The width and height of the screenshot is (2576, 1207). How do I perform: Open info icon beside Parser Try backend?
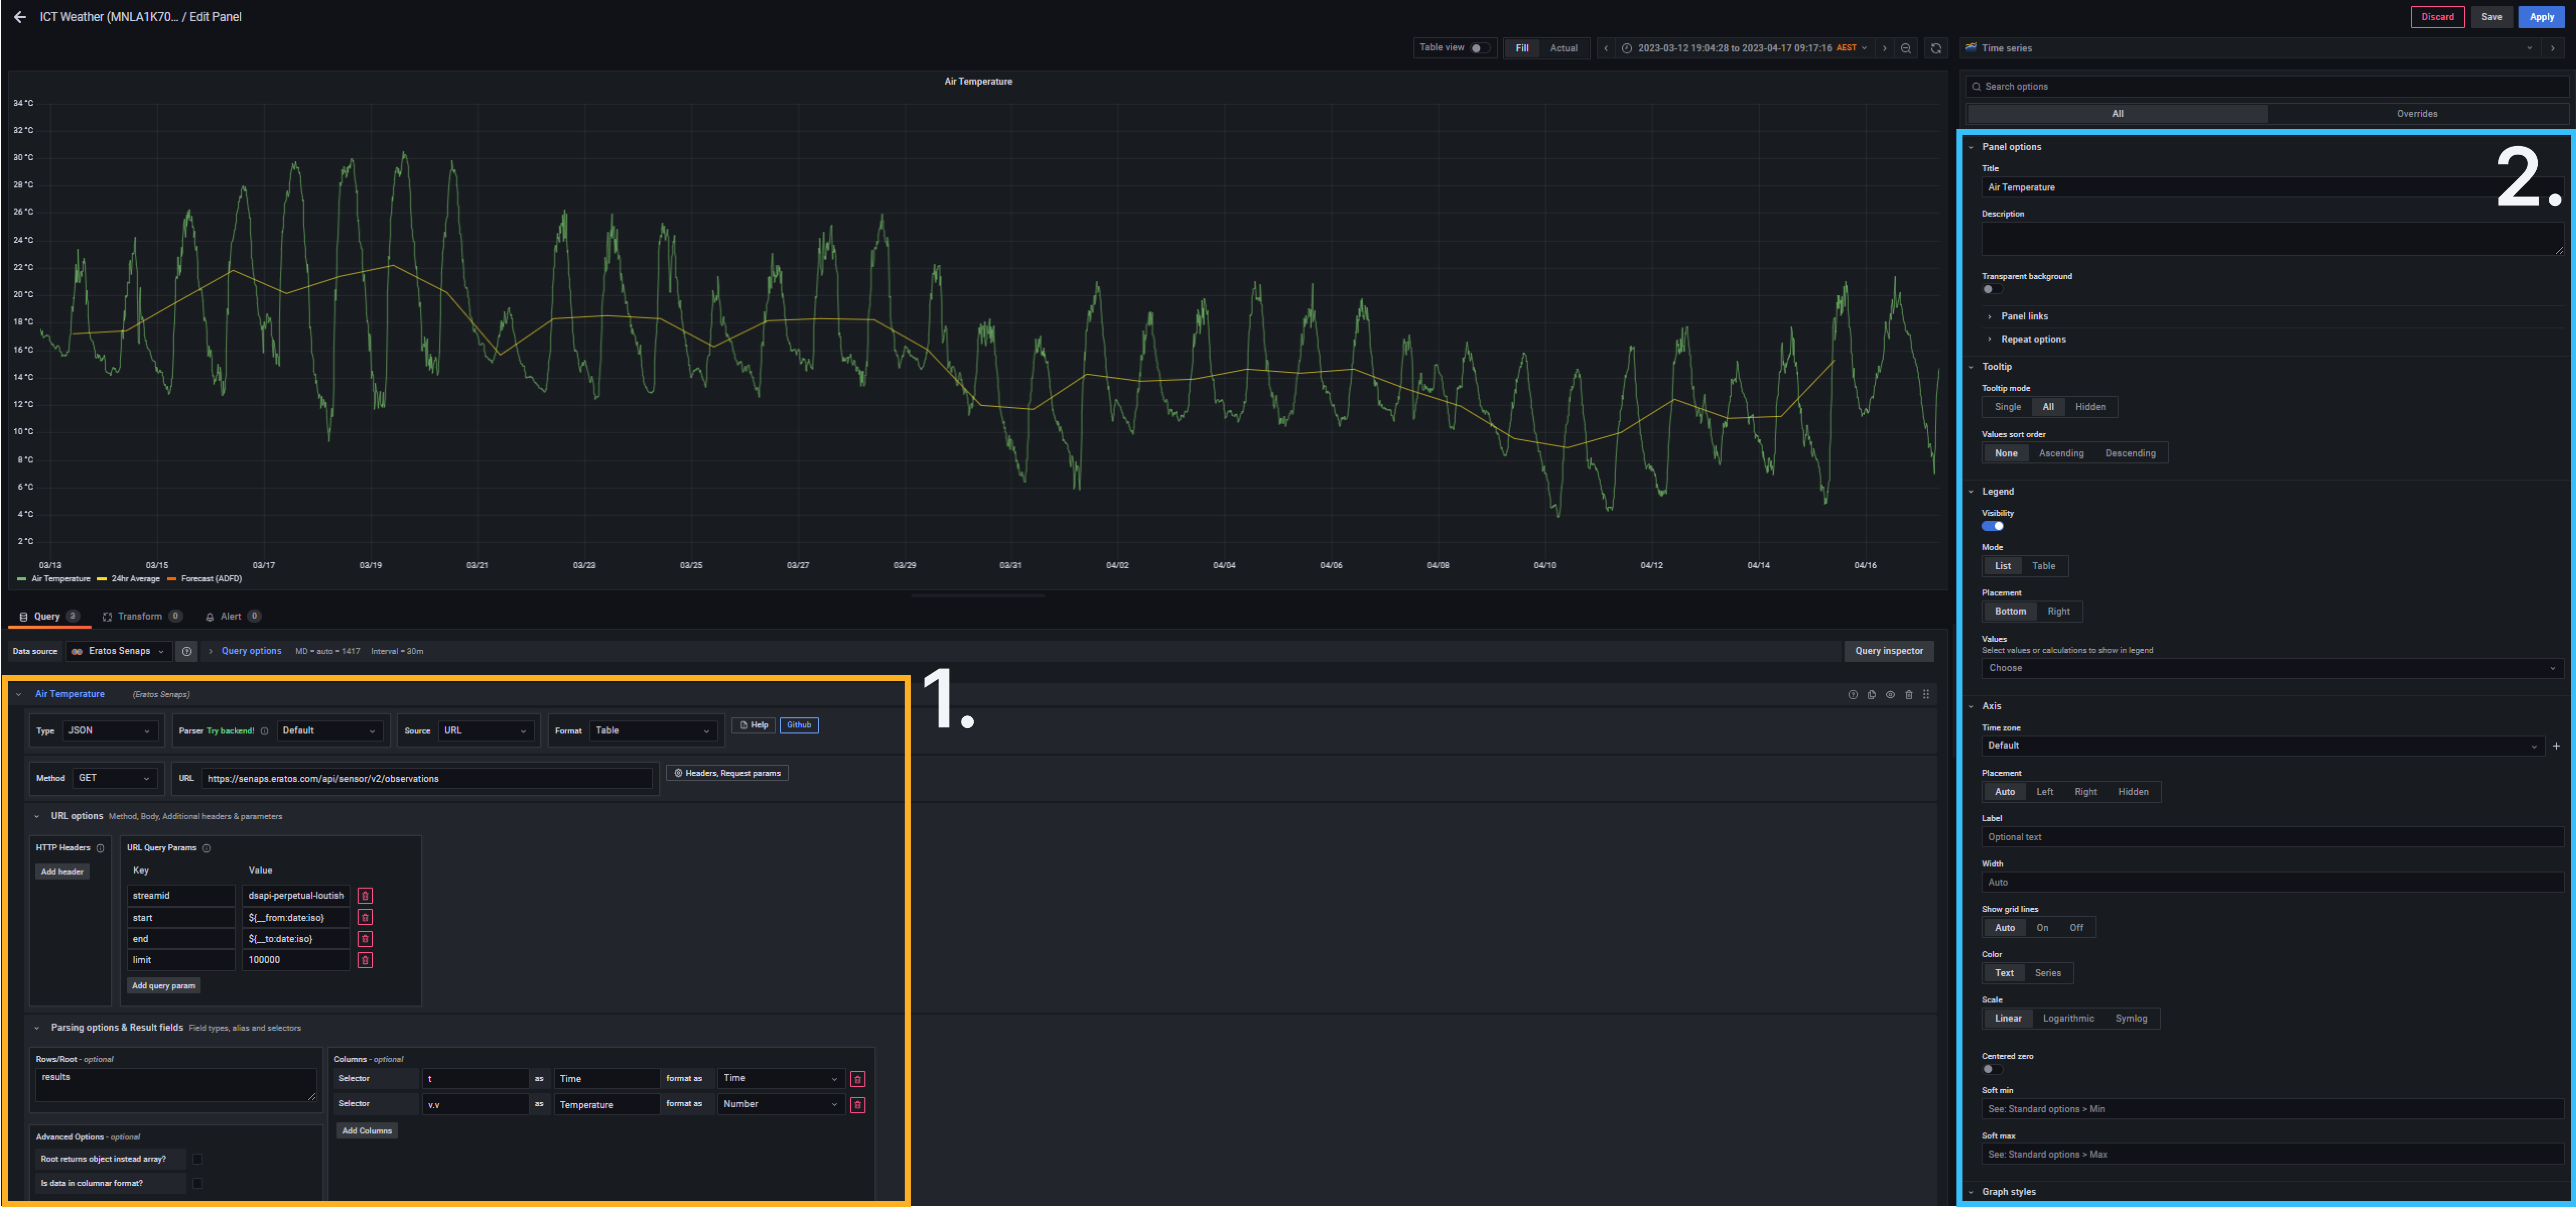tap(264, 731)
